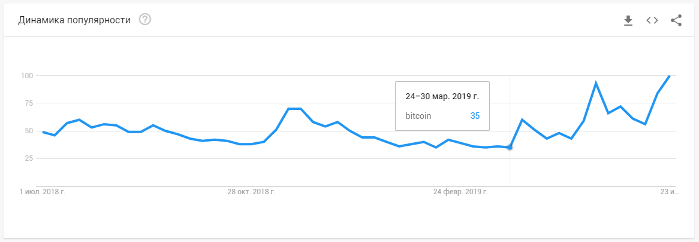The image size is (699, 242).
Task: Select the highlighted 24–30 мар. data point
Action: click(x=510, y=147)
